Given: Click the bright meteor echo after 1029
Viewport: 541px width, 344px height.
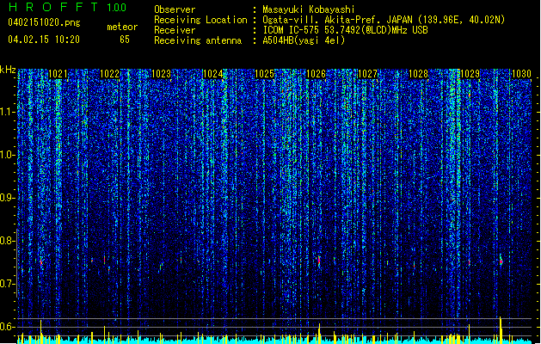Looking at the screenshot, I should [501, 261].
